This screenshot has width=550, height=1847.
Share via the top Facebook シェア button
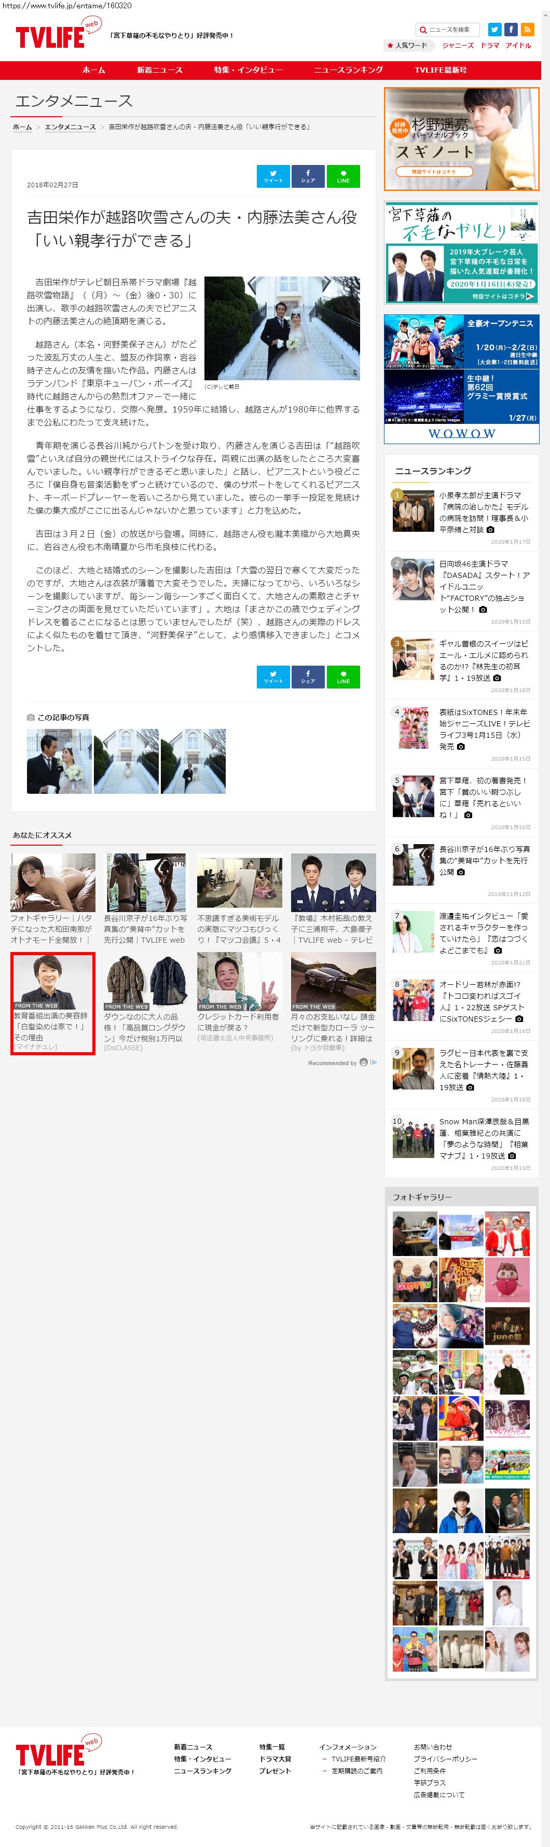pyautogui.click(x=308, y=176)
